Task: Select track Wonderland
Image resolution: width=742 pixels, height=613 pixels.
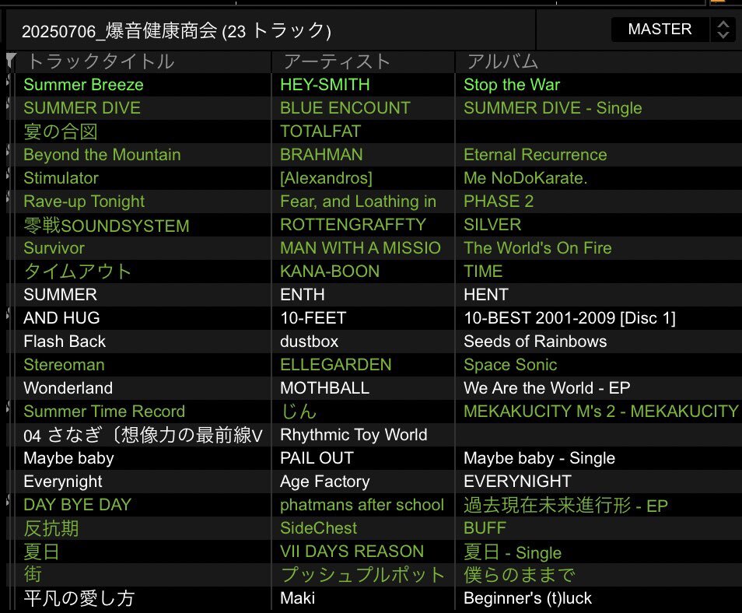Action: click(68, 388)
